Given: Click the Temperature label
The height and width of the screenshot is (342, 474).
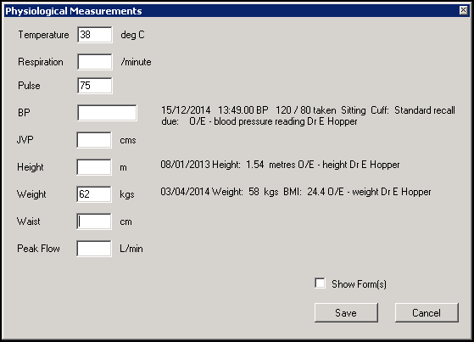Looking at the screenshot, I should [x=43, y=35].
